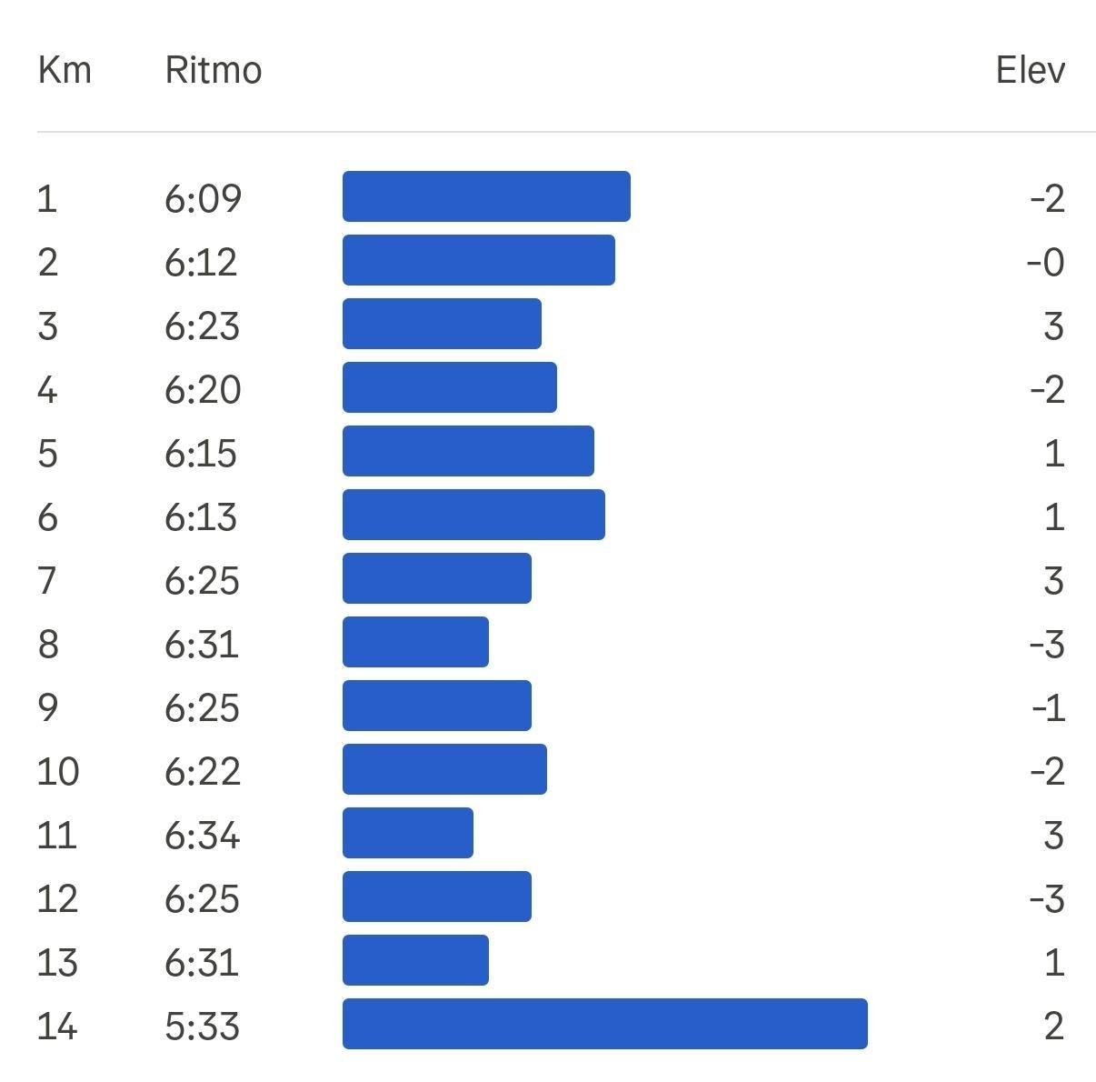Click the -3 elevation for km 8
This screenshot has height=1082, width=1096.
1047,645
